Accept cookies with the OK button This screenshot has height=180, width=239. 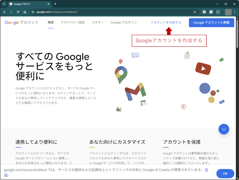pos(225,173)
